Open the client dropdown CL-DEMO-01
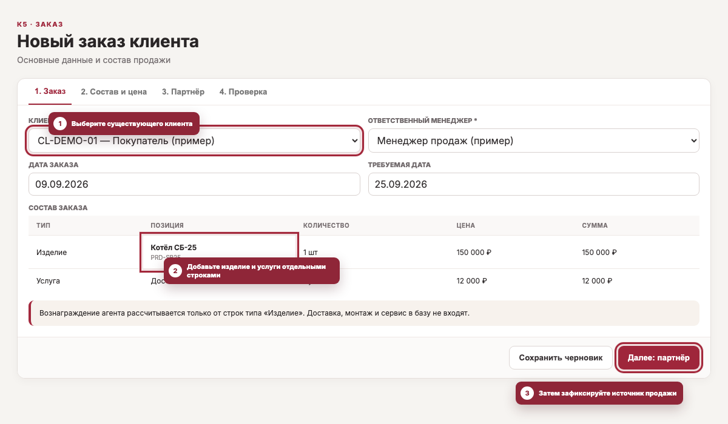The height and width of the screenshot is (424, 728). tap(194, 141)
